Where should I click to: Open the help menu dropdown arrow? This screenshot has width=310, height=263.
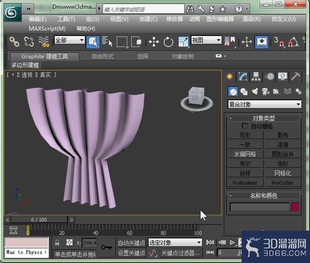247,9
